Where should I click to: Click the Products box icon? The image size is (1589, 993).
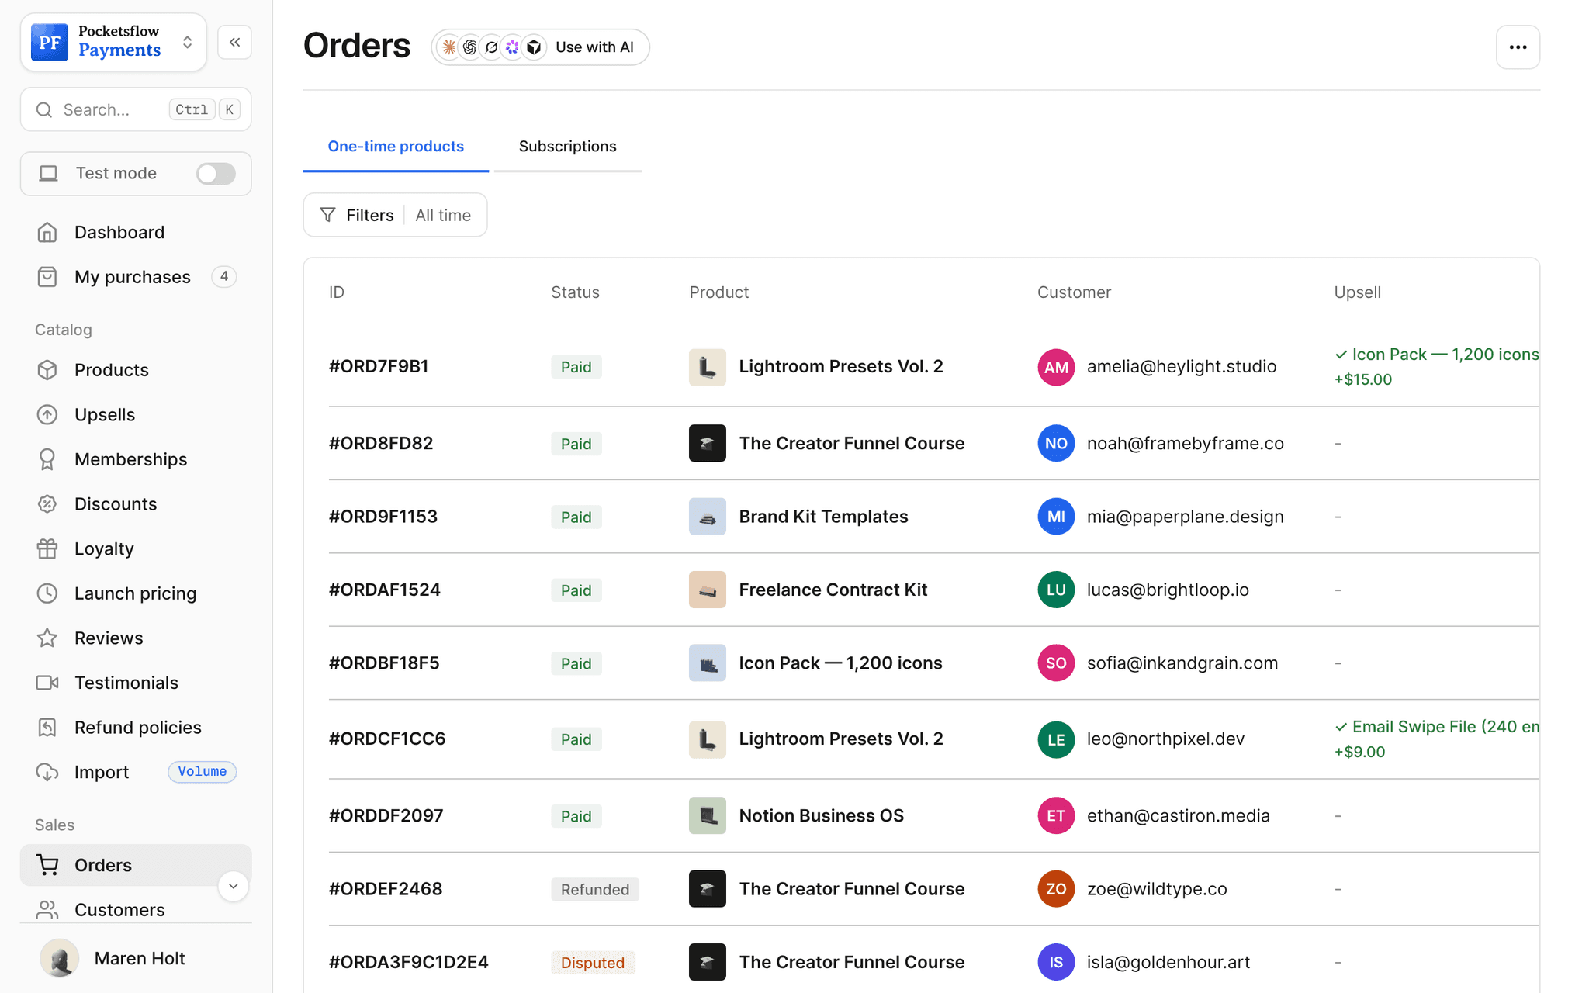tap(47, 370)
